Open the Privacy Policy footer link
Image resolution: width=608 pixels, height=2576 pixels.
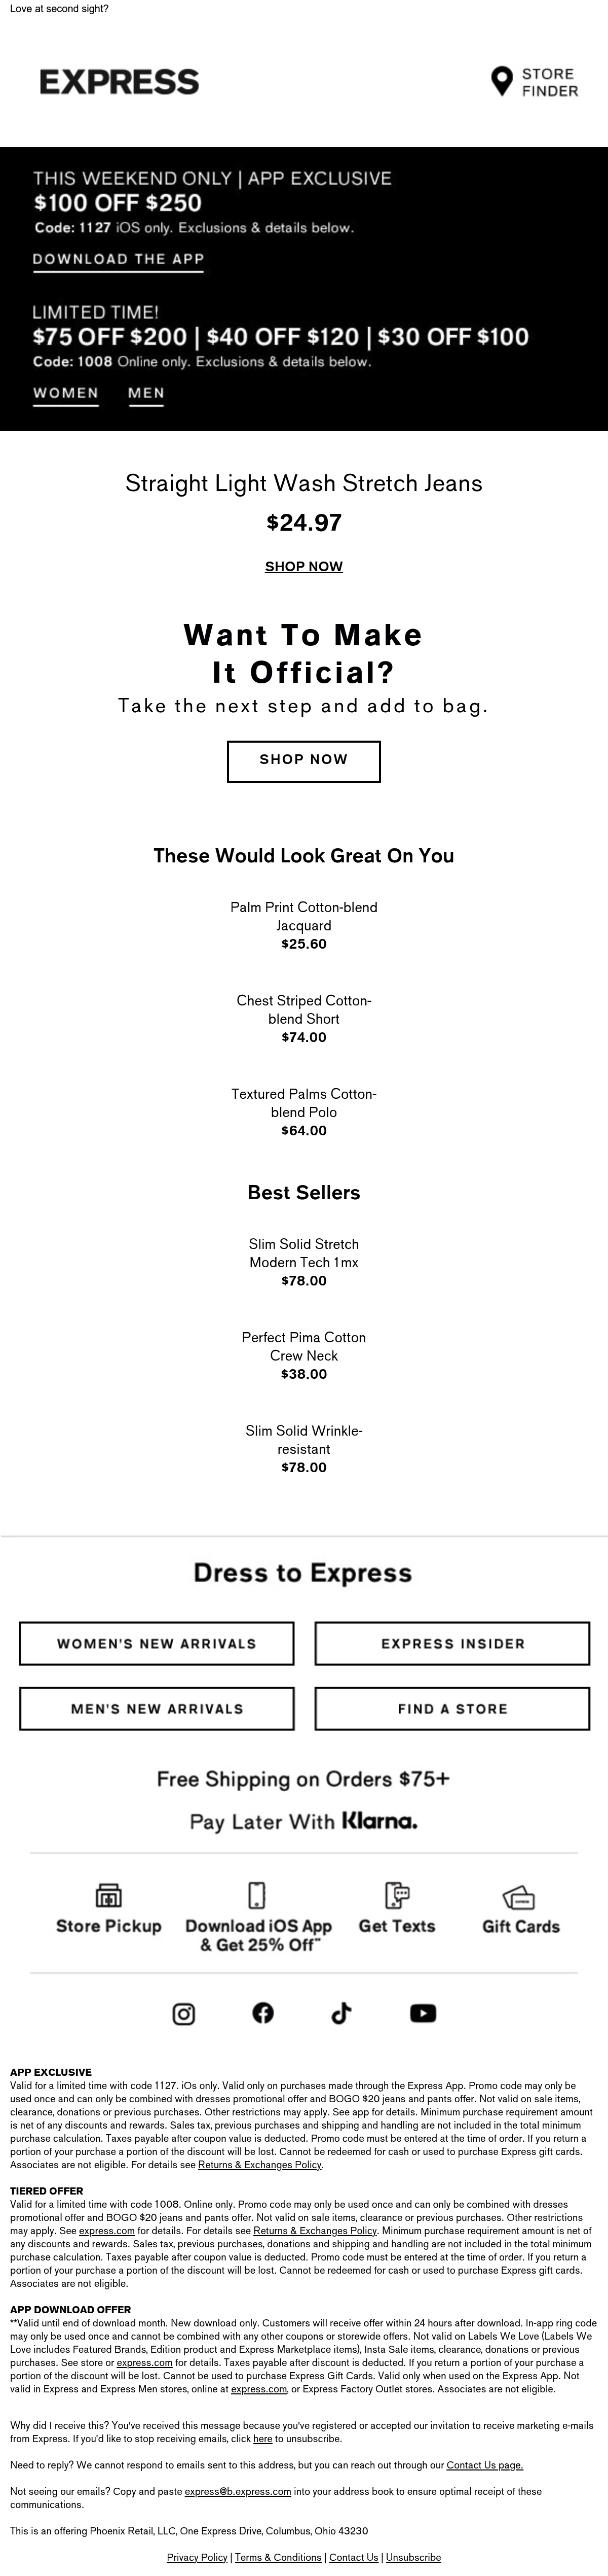coord(197,2557)
